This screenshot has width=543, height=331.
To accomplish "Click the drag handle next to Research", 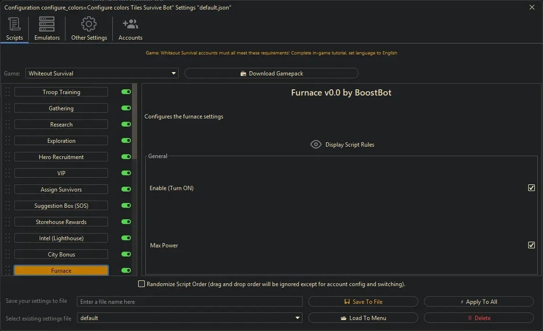I will 8,125.
